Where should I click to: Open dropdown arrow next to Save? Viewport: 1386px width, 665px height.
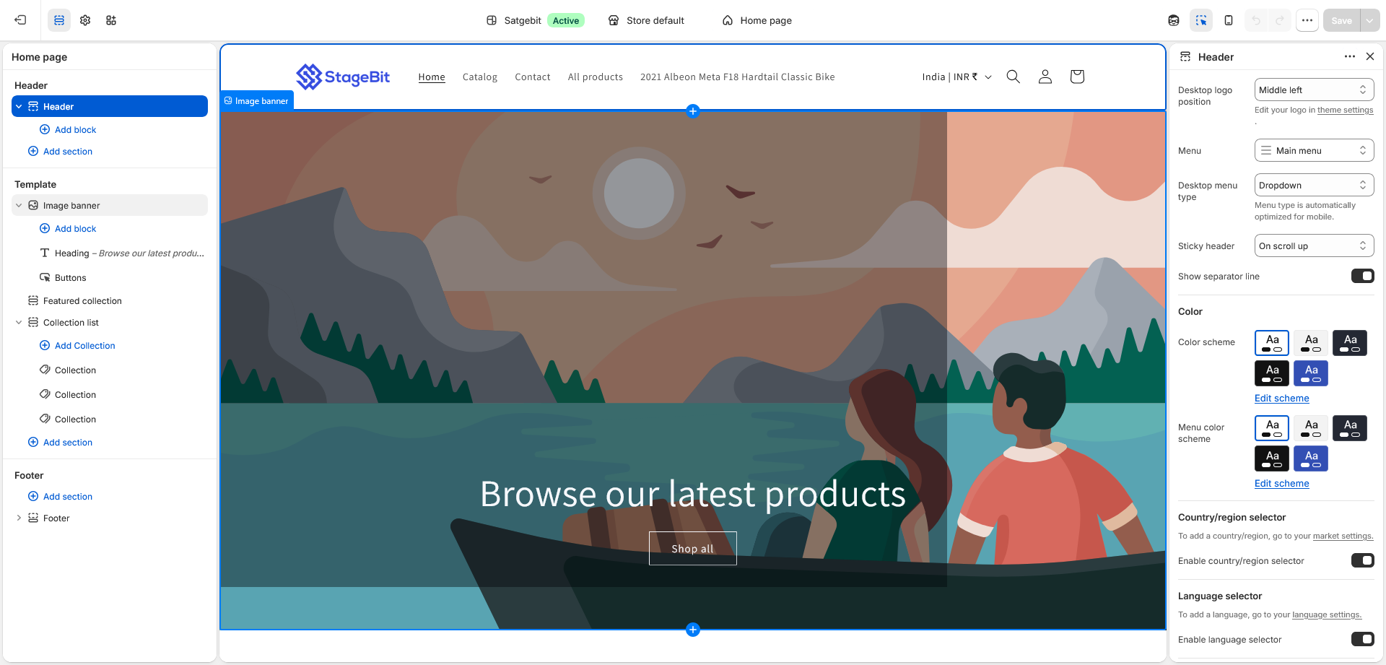pyautogui.click(x=1369, y=20)
